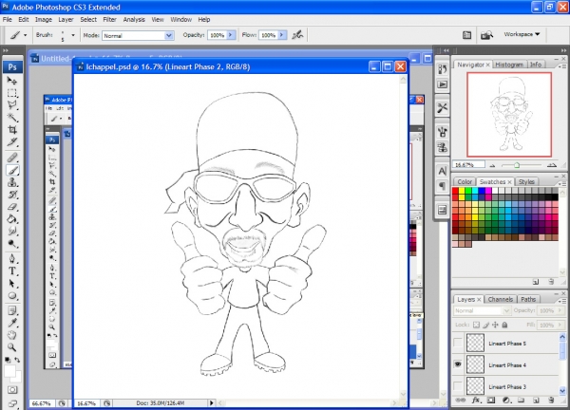Click the lchappel.psd zoom percentage field
Viewport: 570px width, 410px height.
(x=87, y=403)
